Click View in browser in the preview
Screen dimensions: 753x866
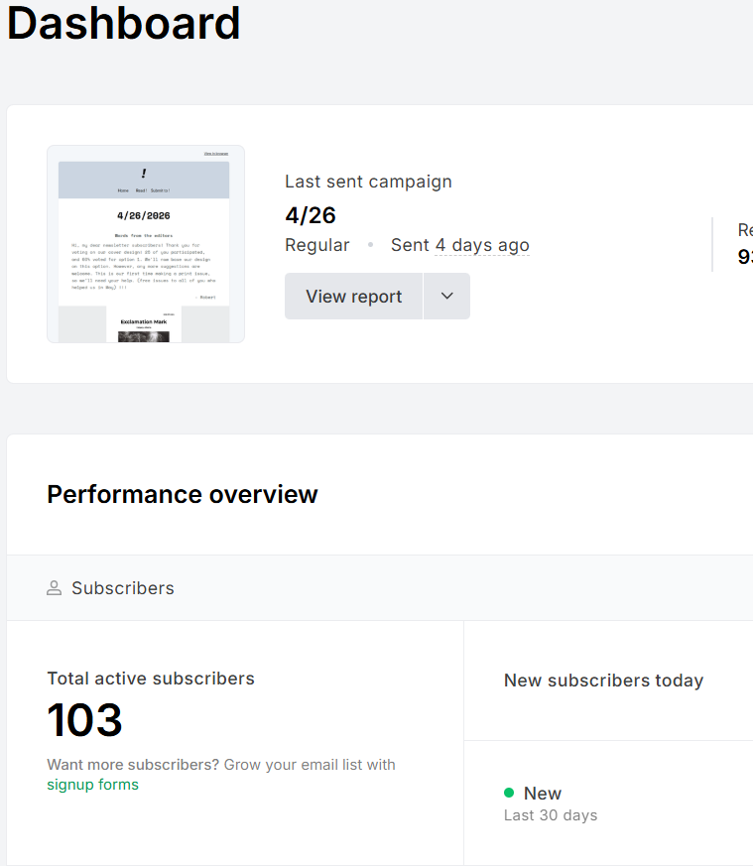point(216,154)
